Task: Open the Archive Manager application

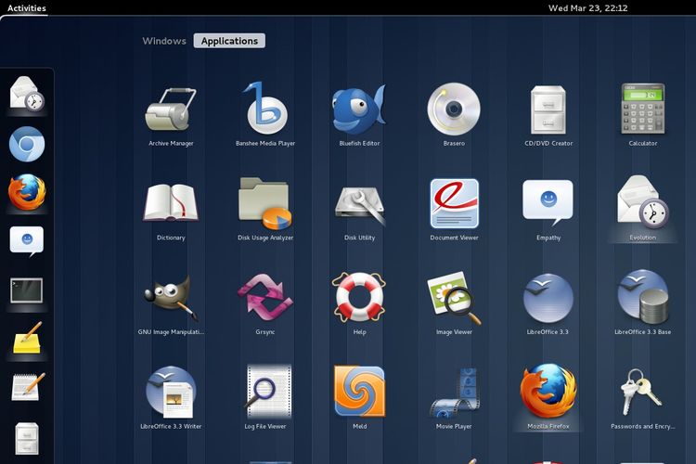Action: tap(171, 110)
